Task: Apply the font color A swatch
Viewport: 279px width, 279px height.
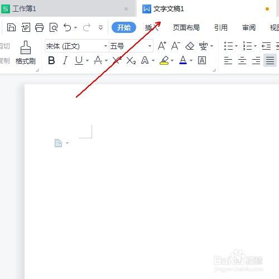Action: coord(183,60)
